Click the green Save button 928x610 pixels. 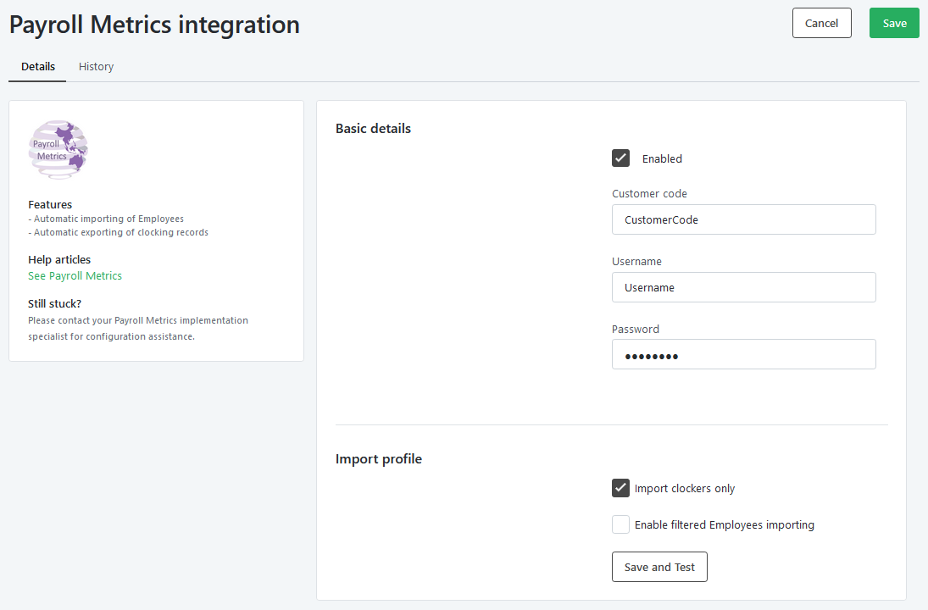(894, 23)
